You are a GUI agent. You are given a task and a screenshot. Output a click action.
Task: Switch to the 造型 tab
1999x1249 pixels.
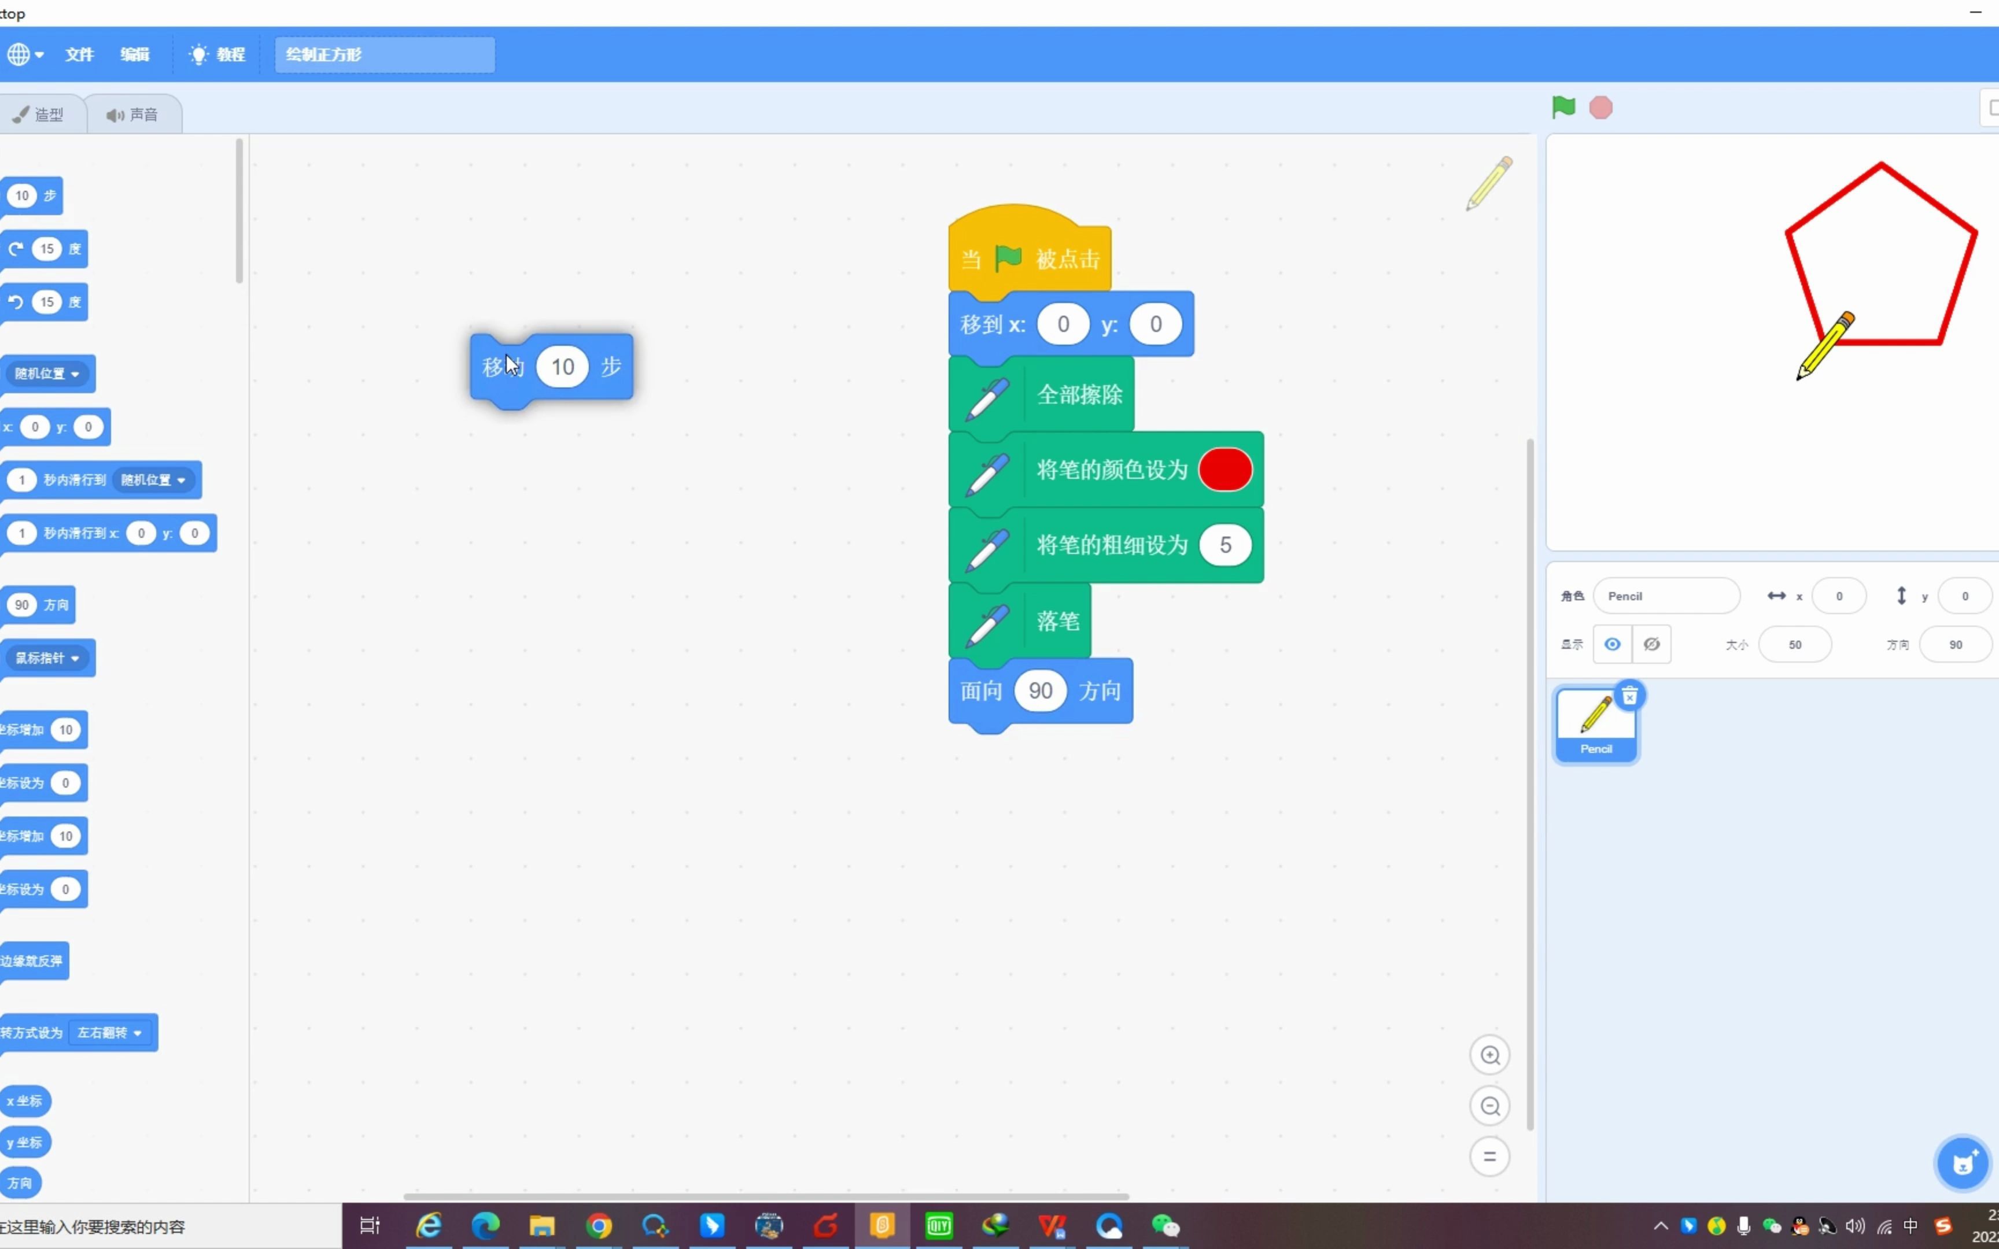pyautogui.click(x=41, y=114)
